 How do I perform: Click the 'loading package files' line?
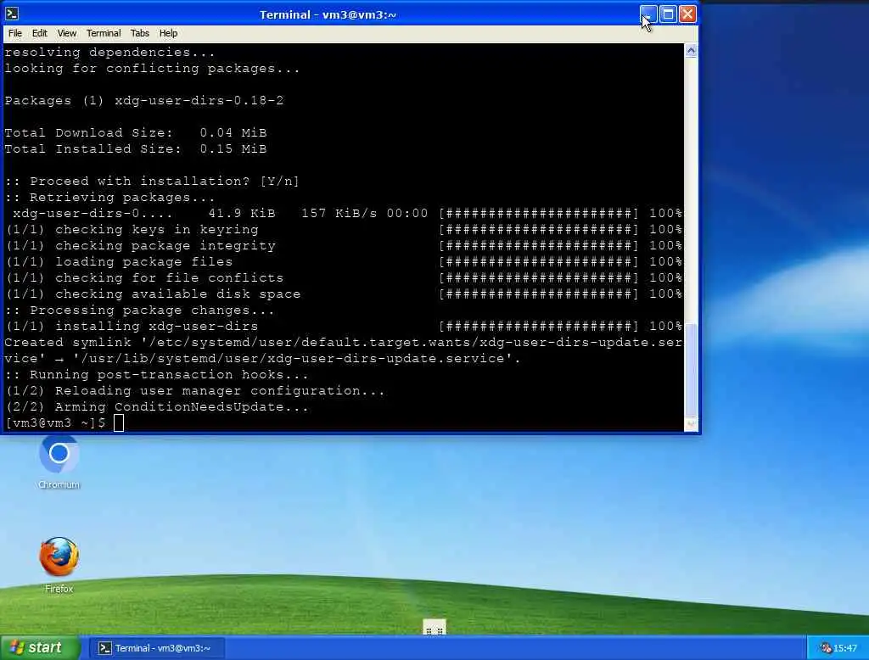point(344,261)
